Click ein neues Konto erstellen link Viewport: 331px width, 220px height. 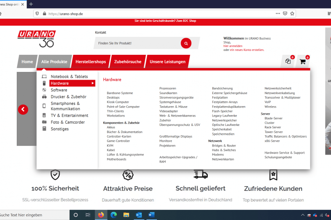coord(247,50)
